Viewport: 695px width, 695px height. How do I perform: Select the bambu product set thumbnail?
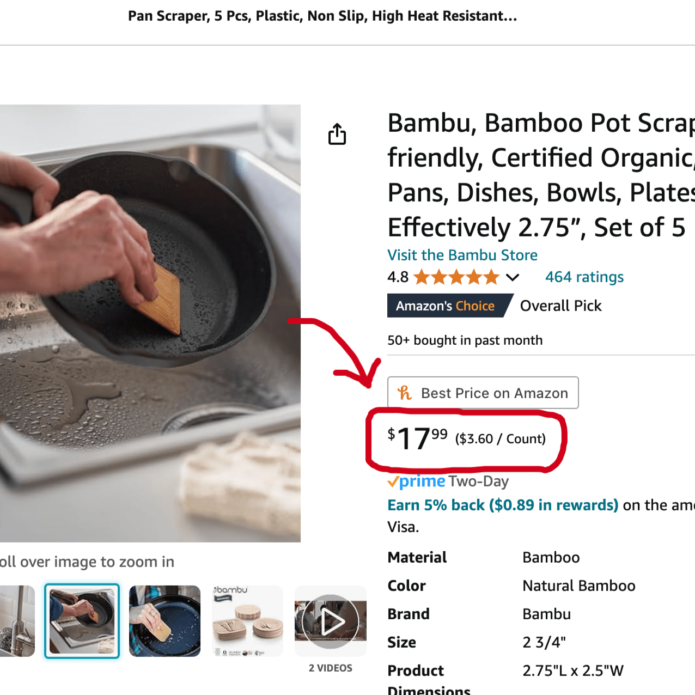pyautogui.click(x=247, y=621)
